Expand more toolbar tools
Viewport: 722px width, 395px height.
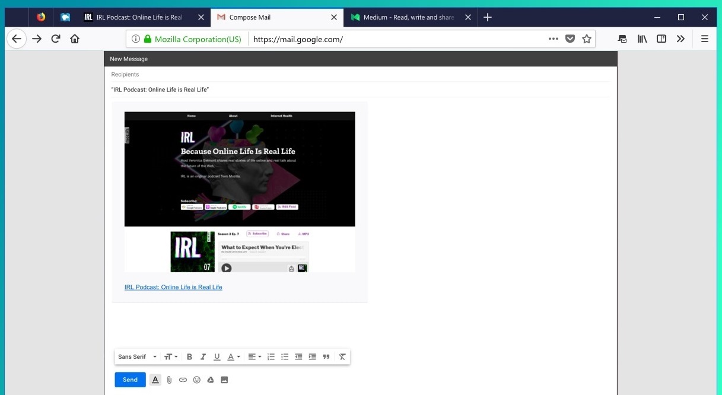point(680,39)
